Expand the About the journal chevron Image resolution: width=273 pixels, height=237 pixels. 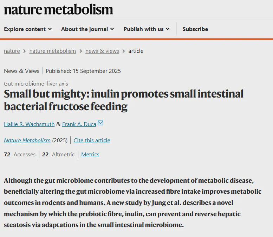point(112,29)
